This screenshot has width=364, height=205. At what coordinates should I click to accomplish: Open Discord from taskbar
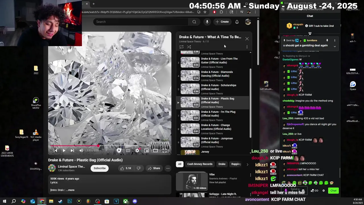[x=135, y=201]
